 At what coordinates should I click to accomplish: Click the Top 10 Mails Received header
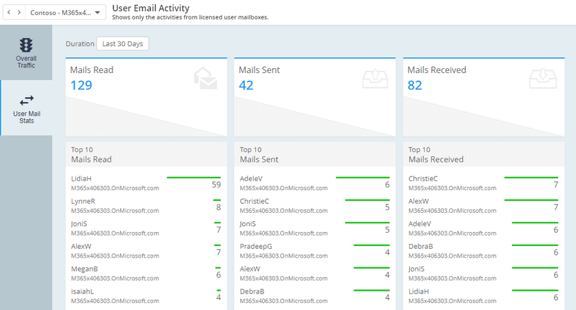tap(435, 154)
